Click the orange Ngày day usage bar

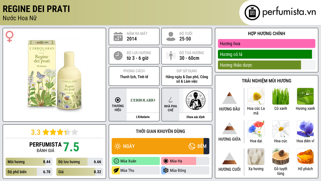(x=158, y=146)
